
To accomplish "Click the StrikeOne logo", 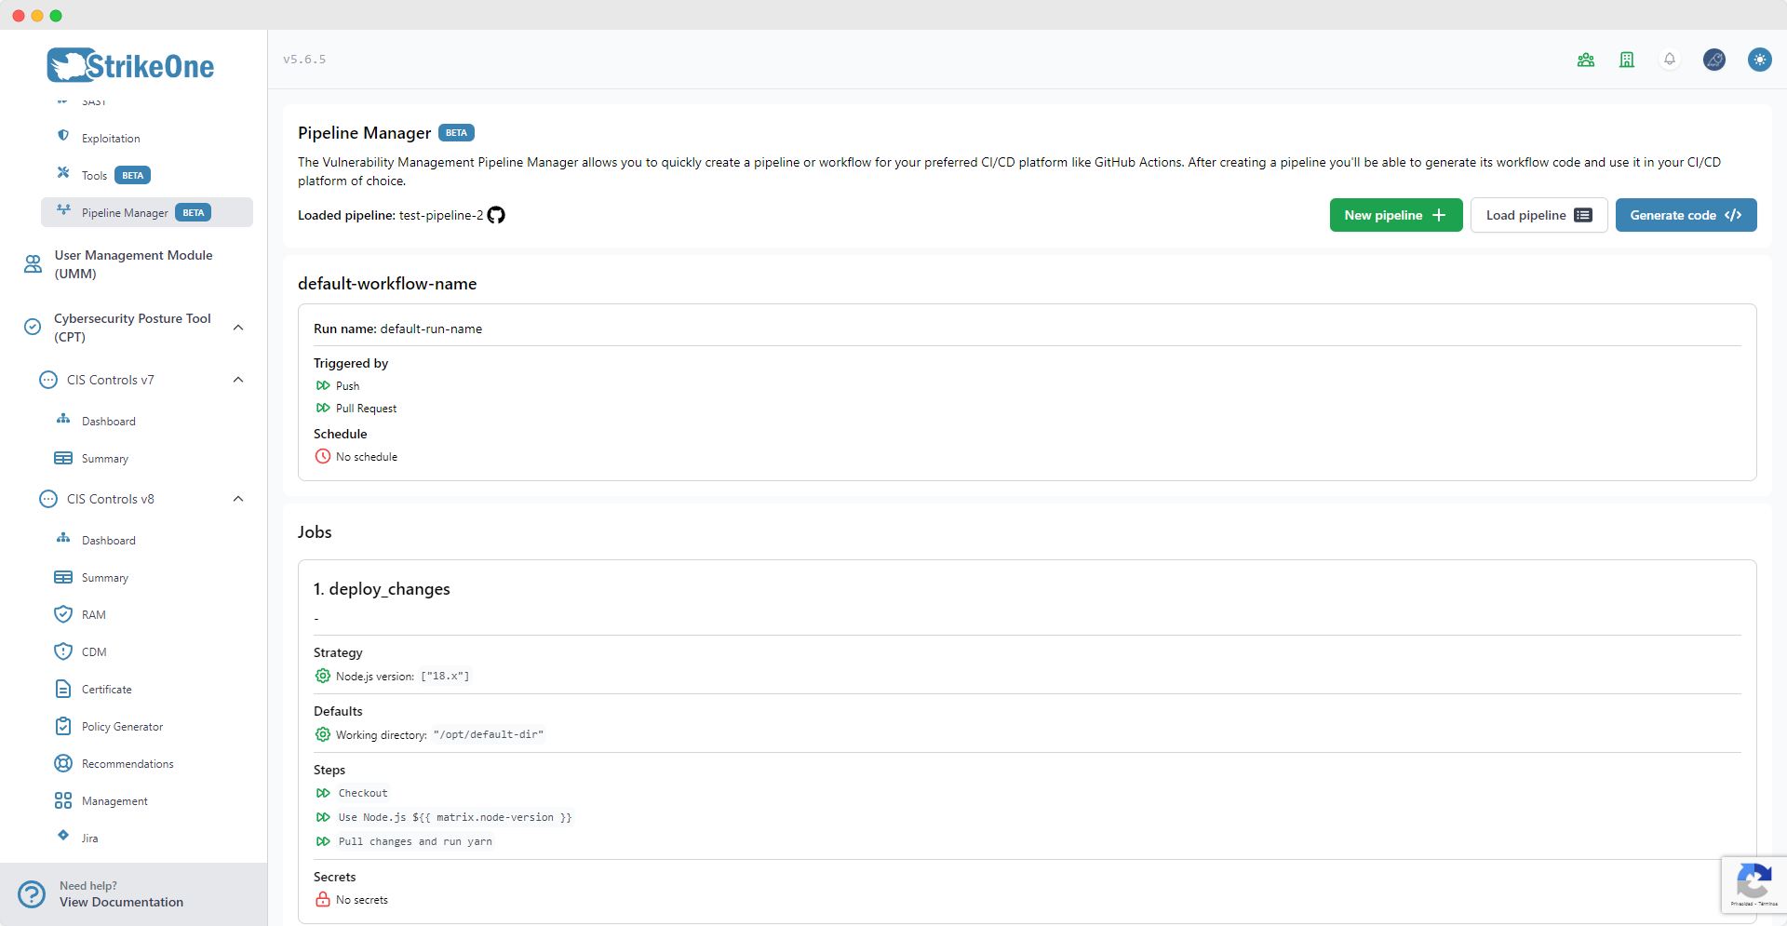I will click(129, 64).
